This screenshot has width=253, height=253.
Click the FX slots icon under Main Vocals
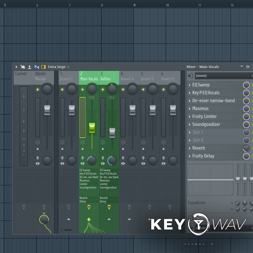pyautogui.click(x=89, y=207)
